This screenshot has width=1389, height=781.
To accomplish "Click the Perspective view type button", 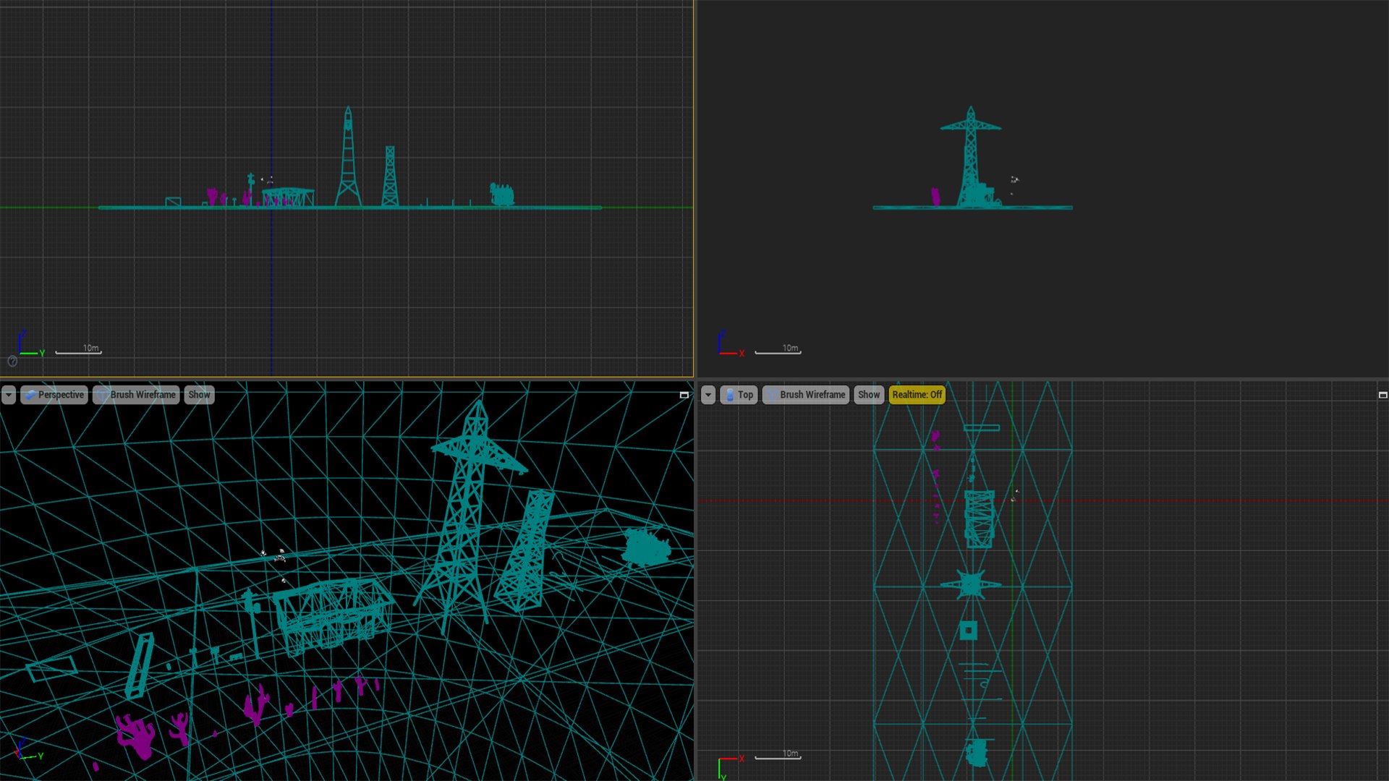I will click(54, 395).
